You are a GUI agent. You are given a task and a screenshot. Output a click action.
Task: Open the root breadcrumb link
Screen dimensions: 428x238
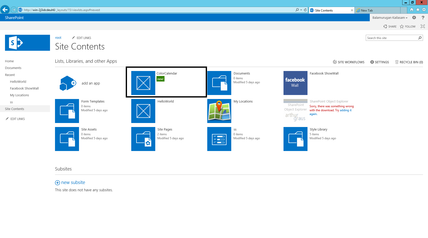pos(58,37)
